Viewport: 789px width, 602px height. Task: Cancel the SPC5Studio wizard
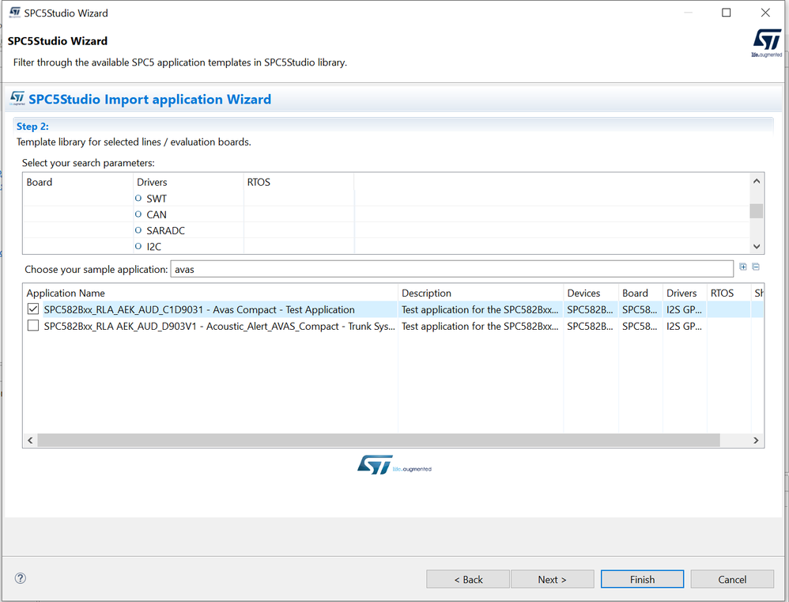pos(732,579)
